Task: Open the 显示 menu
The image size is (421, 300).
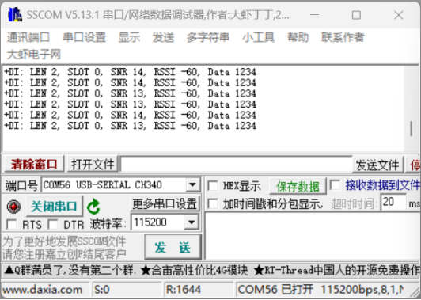Action: click(129, 37)
